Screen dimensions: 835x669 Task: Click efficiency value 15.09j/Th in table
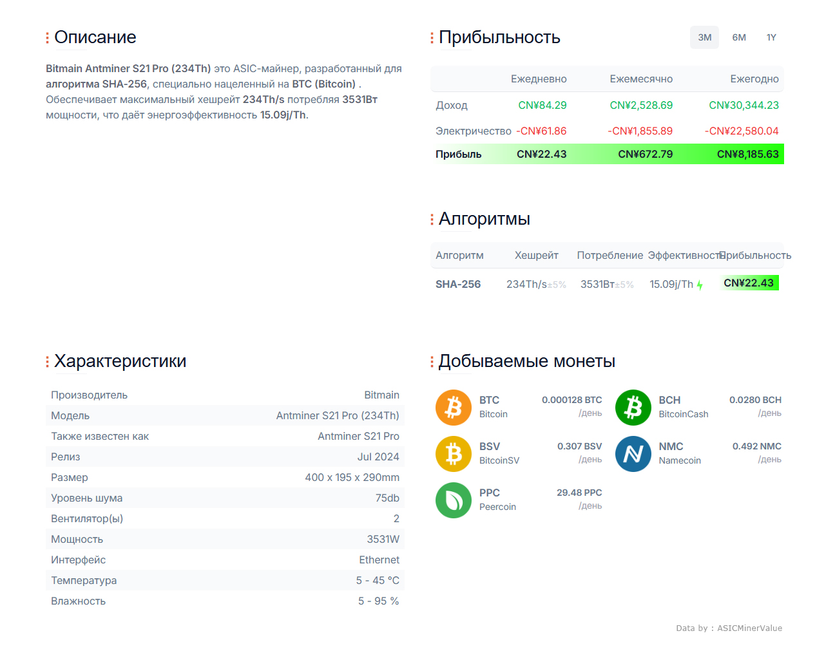671,284
